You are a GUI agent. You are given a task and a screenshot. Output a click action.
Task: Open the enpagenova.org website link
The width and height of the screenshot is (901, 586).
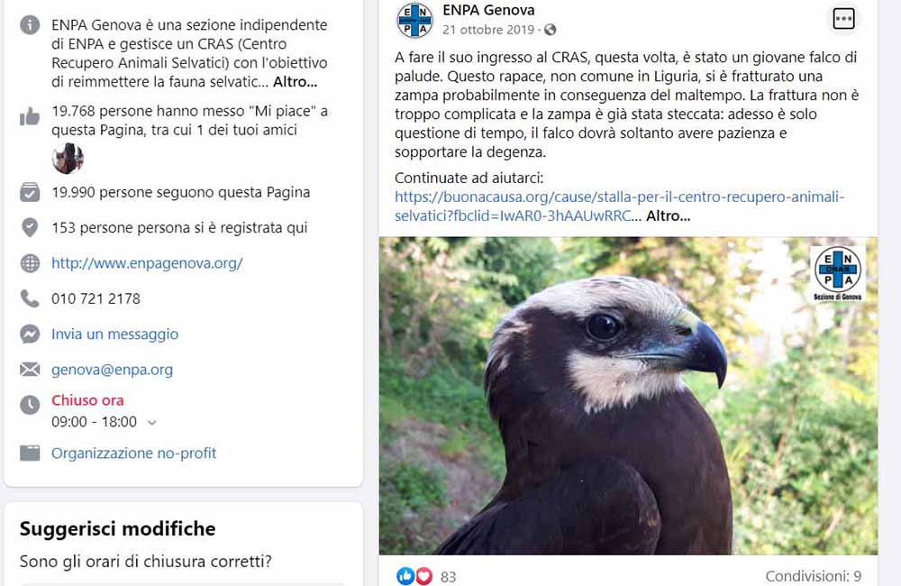[x=147, y=263]
